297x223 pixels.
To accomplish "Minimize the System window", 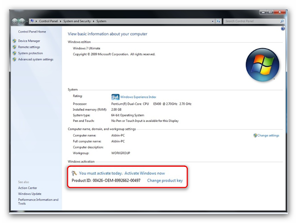I will 263,12.
